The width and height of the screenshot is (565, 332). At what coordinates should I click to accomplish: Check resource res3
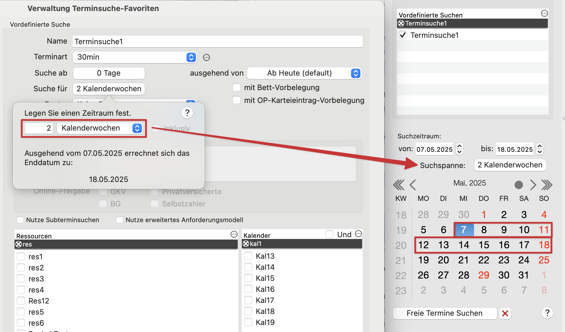coord(21,279)
